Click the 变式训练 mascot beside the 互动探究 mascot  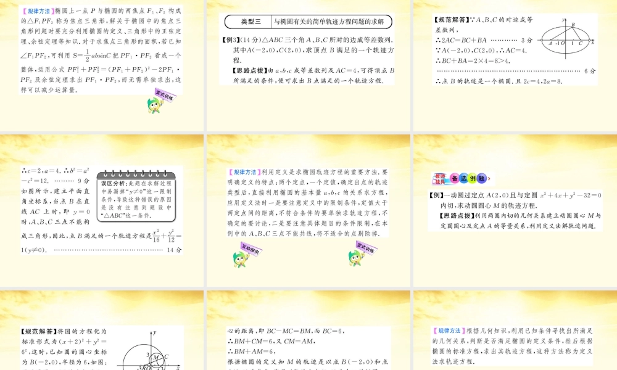coord(362,253)
